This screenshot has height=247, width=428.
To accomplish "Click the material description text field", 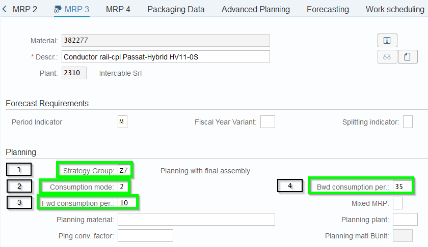I will 166,57.
